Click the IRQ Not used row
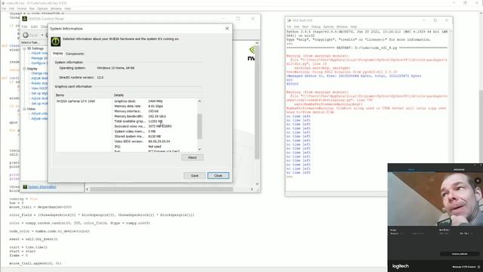 click(155, 147)
